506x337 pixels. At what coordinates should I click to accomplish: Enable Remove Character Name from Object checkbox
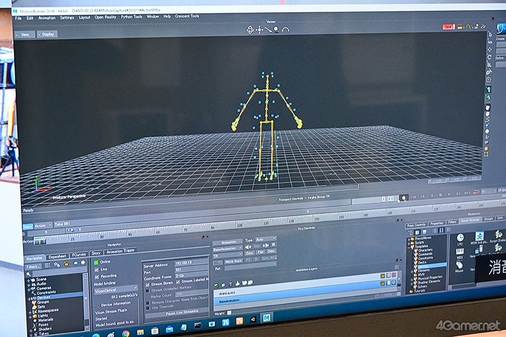coord(148,303)
